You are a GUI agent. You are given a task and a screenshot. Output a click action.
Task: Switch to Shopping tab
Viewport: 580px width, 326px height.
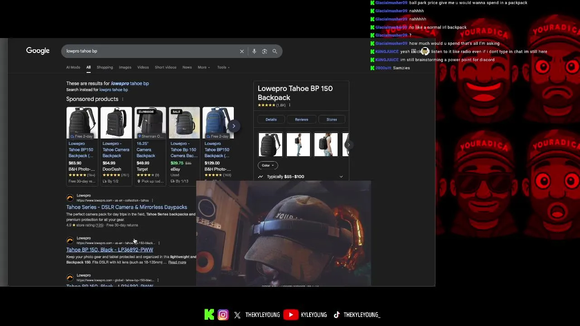click(x=105, y=67)
